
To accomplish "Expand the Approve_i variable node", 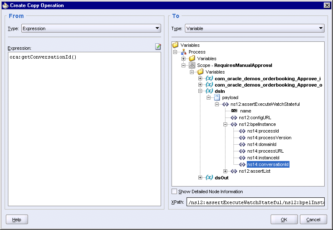I will click(200, 78).
